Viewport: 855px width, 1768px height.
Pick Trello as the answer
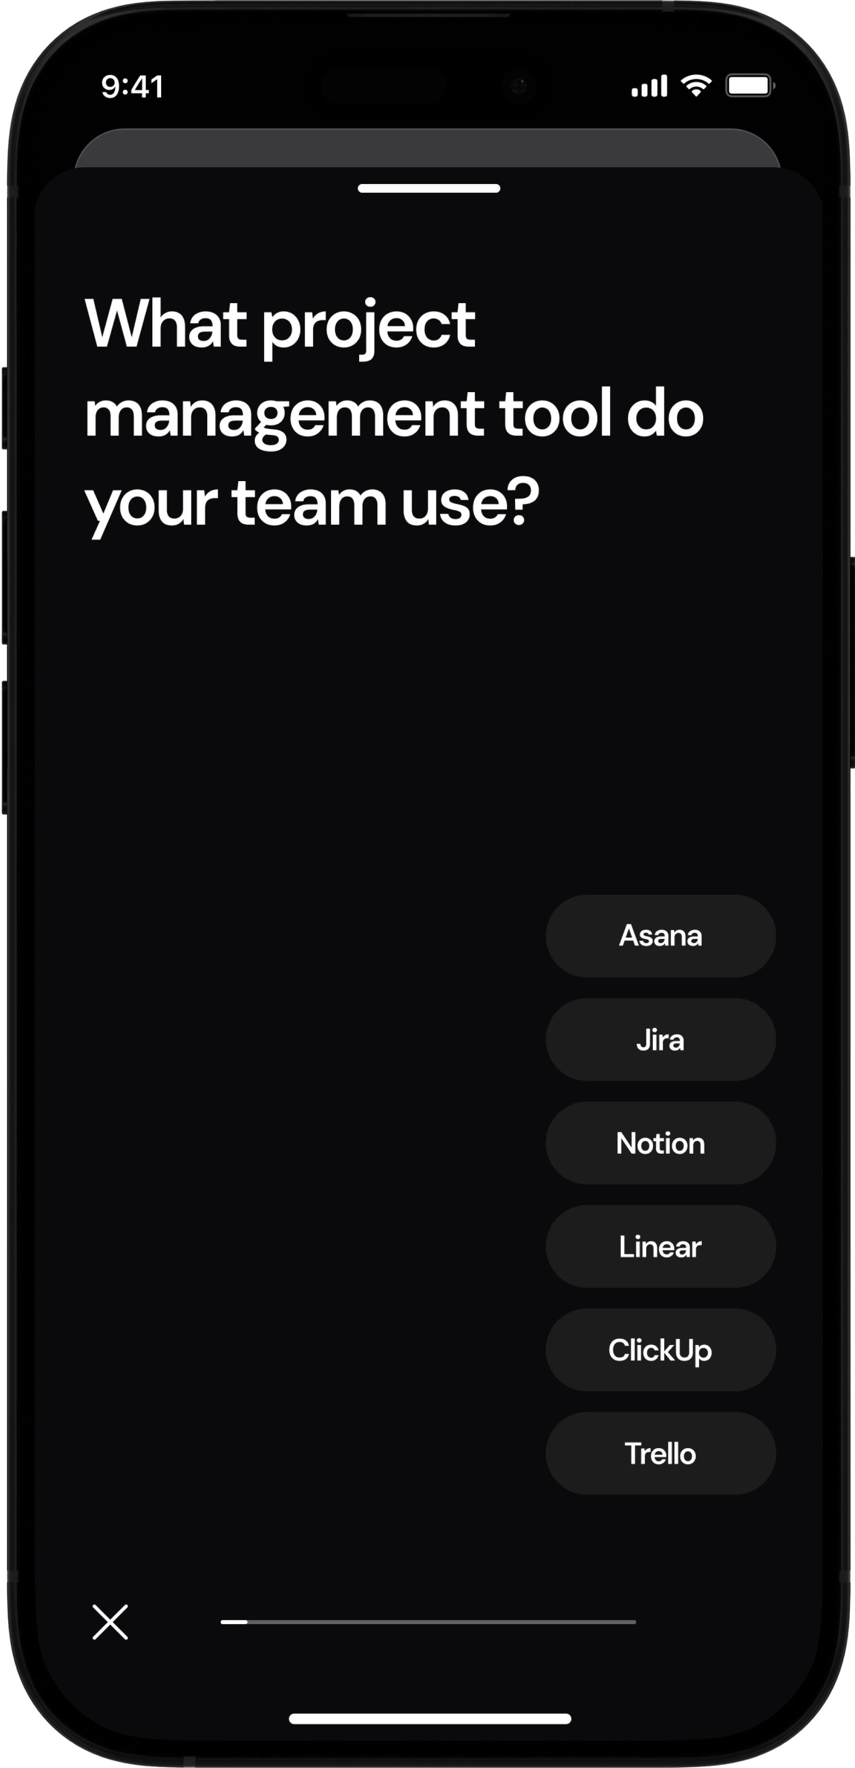(x=660, y=1454)
